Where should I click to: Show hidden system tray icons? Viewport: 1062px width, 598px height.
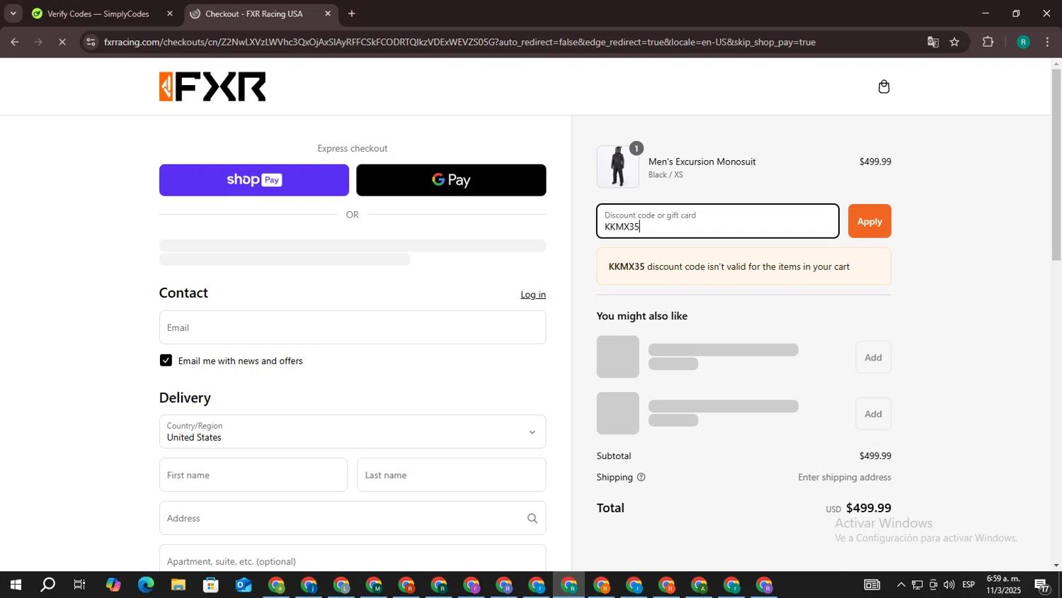coord(901,585)
